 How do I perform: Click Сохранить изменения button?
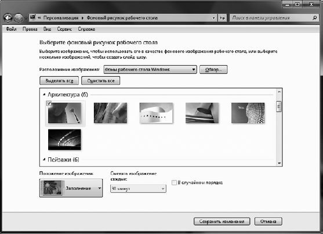pos(222,221)
